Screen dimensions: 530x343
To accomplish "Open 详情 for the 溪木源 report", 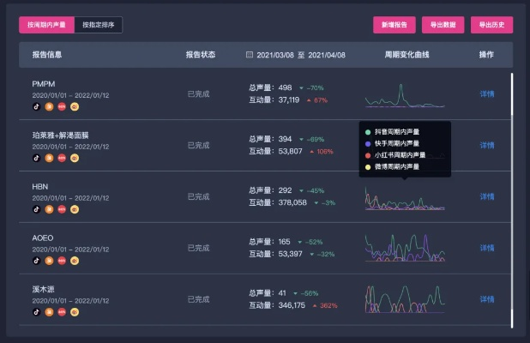I will pyautogui.click(x=487, y=299).
